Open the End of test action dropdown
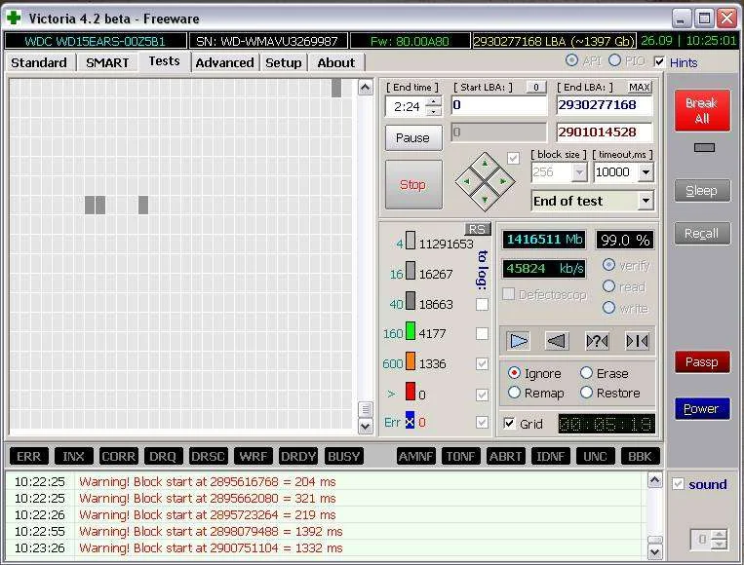The height and width of the screenshot is (565, 744). pyautogui.click(x=646, y=201)
